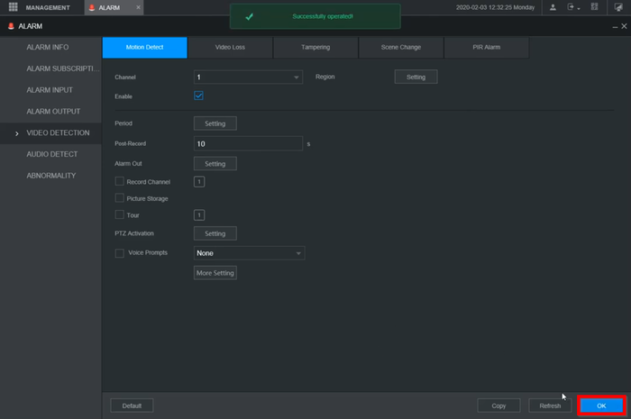Click the red alarm icon in ALARM tab
Viewport: 631px width, 419px height.
pos(92,7)
